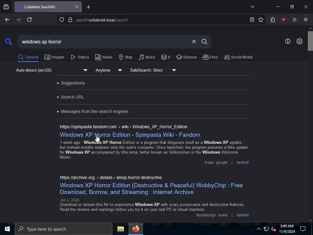Open Anytime time range dropdown

[109, 70]
